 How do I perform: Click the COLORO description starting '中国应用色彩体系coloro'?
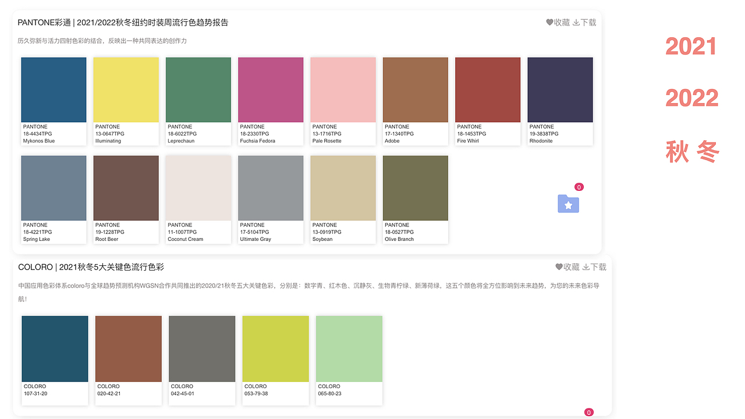tap(308, 292)
